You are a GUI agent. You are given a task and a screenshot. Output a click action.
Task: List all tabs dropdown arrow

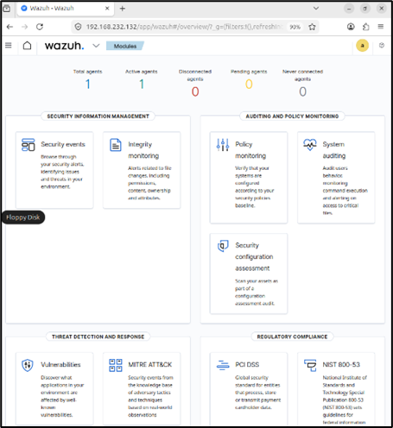(x=316, y=9)
